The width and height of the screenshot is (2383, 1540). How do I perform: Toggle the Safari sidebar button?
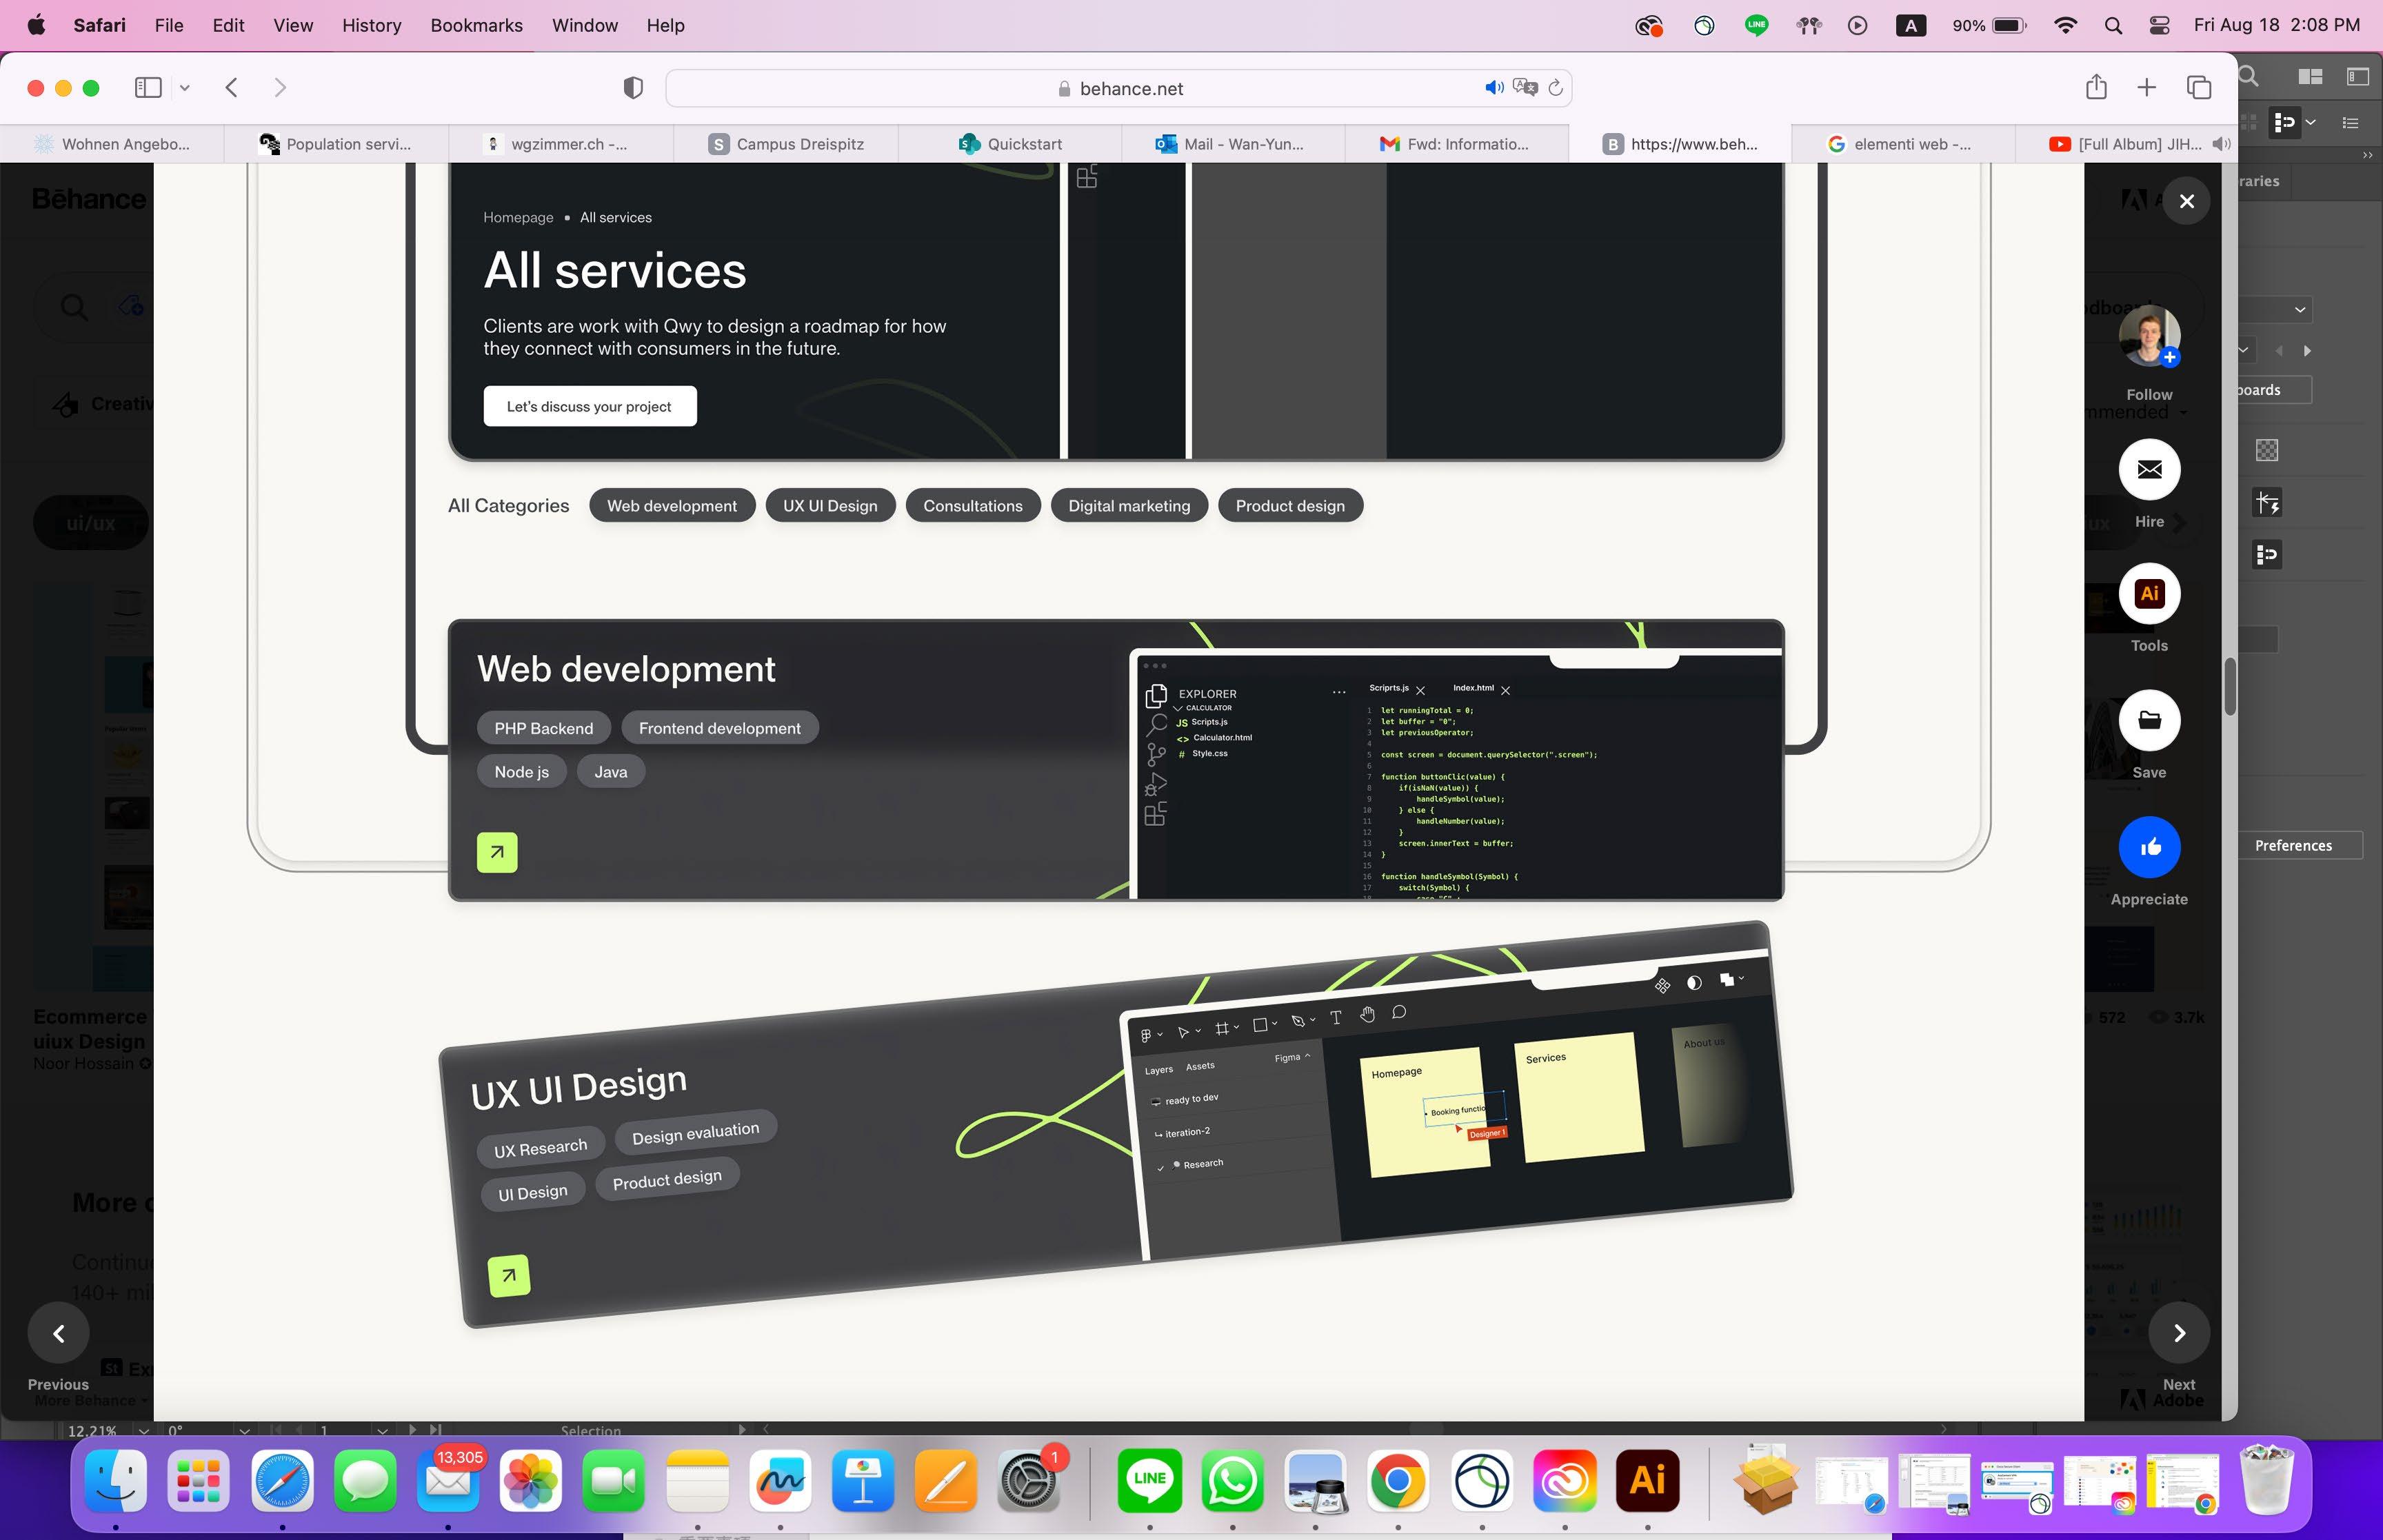pyautogui.click(x=148, y=88)
